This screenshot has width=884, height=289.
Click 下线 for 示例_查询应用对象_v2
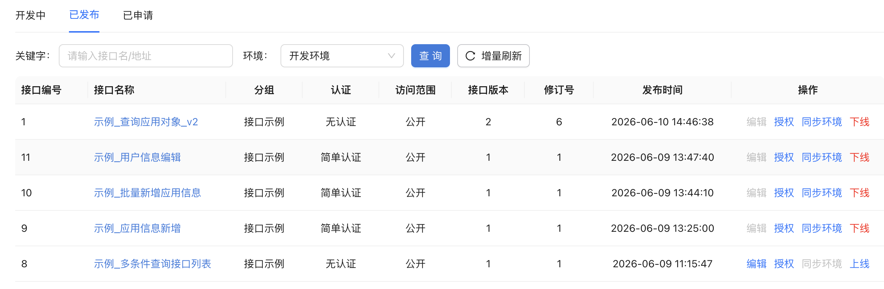tap(859, 122)
